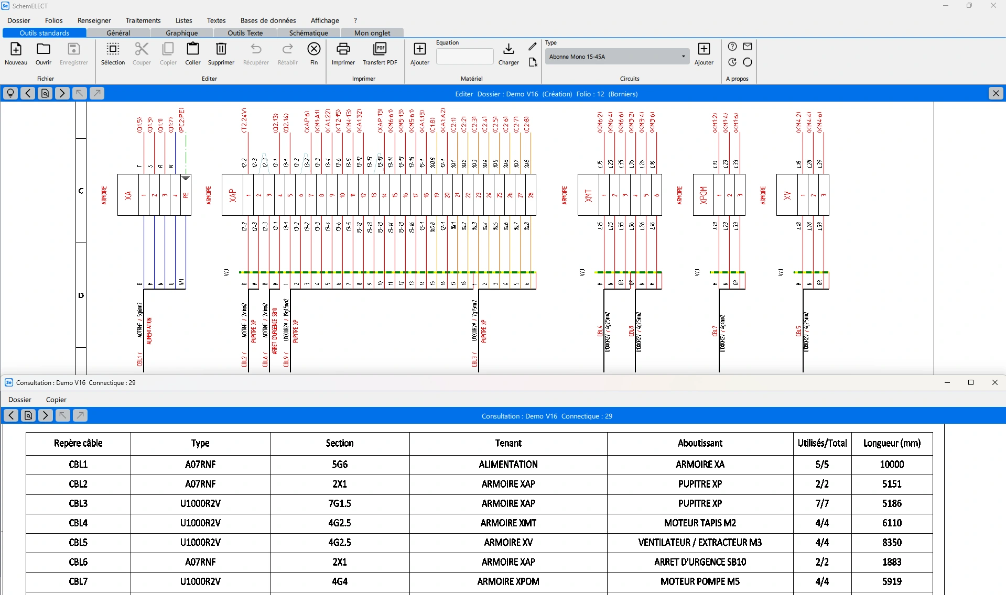Viewport: 1006px width, 595px height.
Task: Switch to the Outils Texte tab
Action: tap(245, 33)
